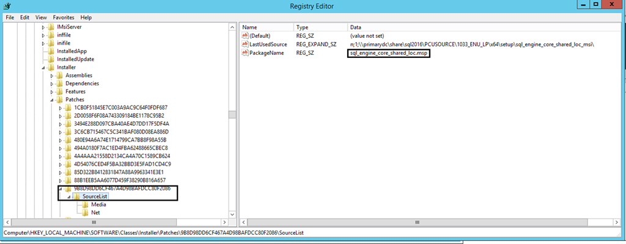Click the LastUsedSource value icon

[x=245, y=45]
